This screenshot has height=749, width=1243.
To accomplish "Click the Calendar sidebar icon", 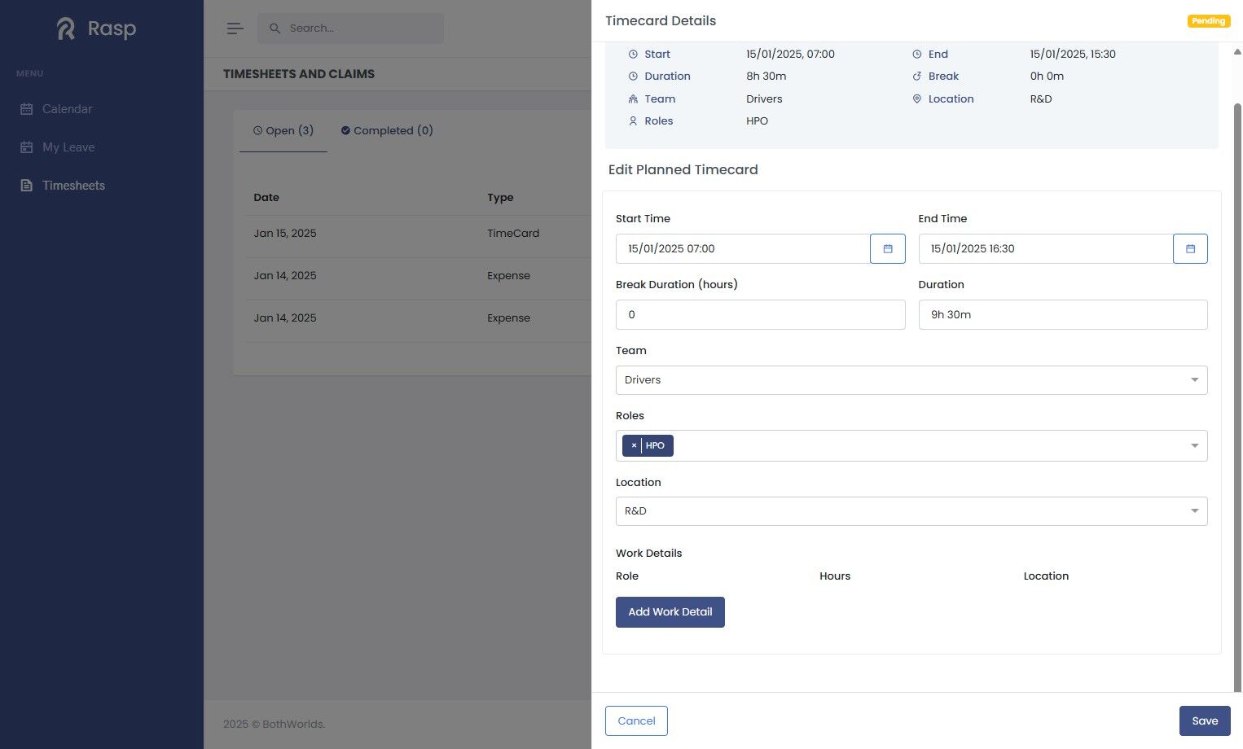I will click(26, 109).
